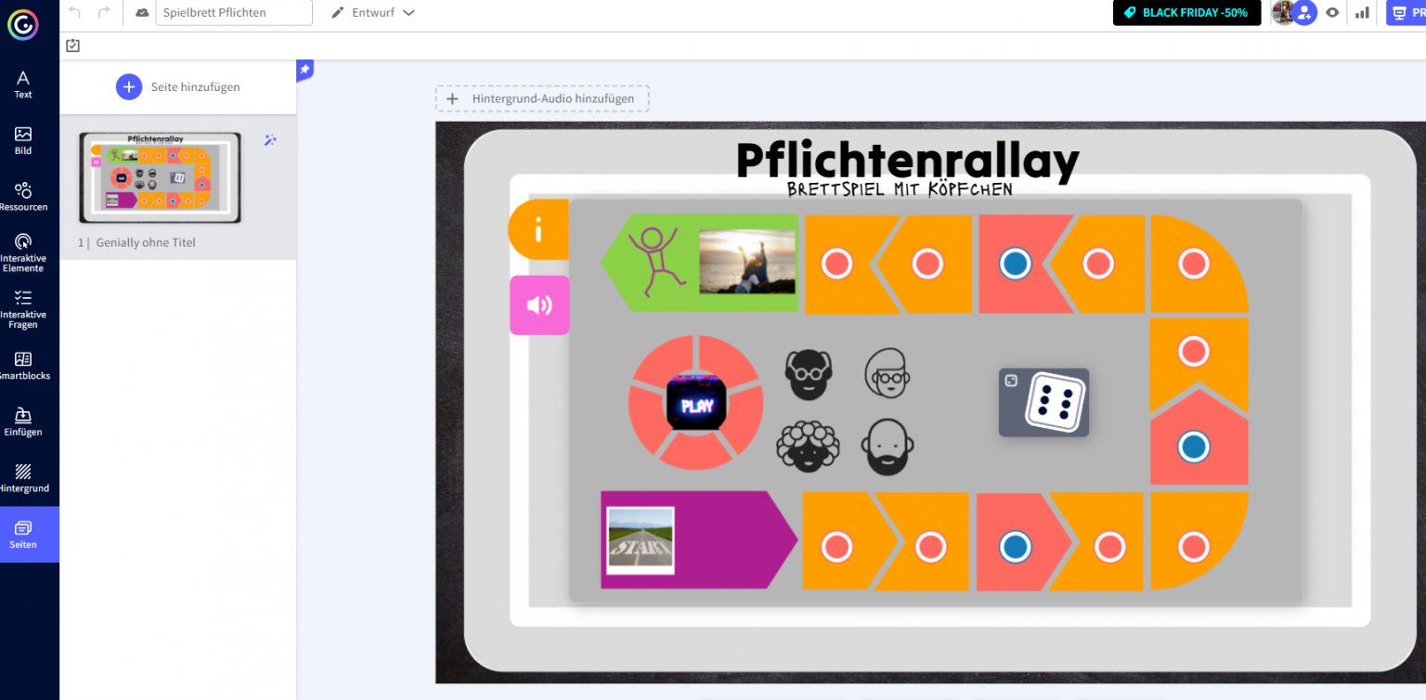Open the Hintergrund panel
Viewport: 1426px width, 700px height.
22,476
